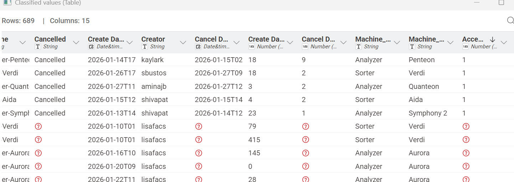Select the Symphony 2 machine cell
514x182 pixels.
click(428, 113)
